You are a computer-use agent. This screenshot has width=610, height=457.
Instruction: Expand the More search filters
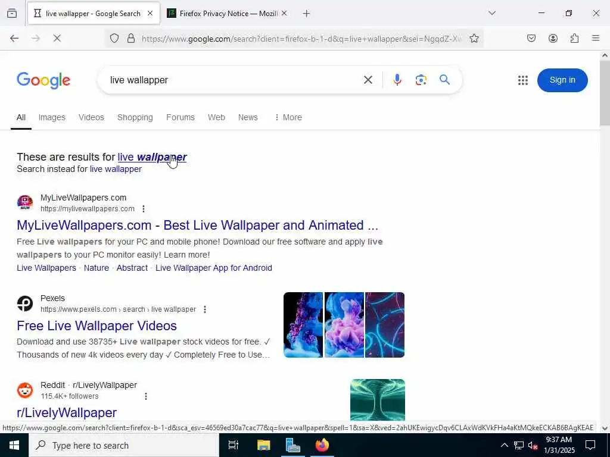pos(288,117)
